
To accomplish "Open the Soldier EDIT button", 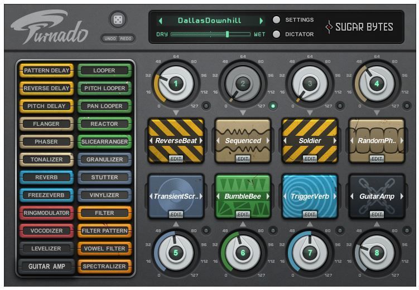I will [x=310, y=159].
